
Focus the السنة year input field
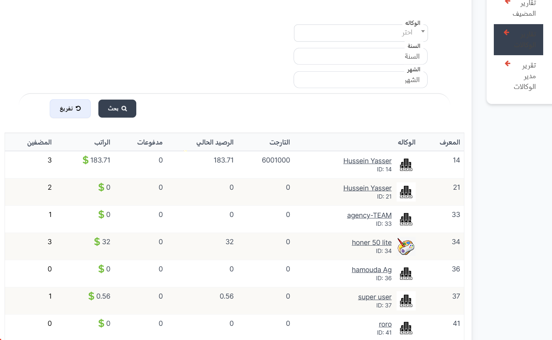361,56
